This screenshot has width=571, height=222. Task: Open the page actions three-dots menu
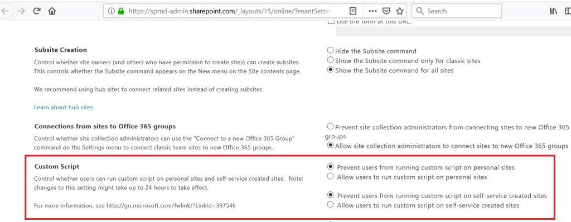[x=372, y=11]
